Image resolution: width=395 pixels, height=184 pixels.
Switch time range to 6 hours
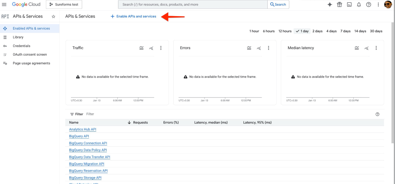(268, 31)
